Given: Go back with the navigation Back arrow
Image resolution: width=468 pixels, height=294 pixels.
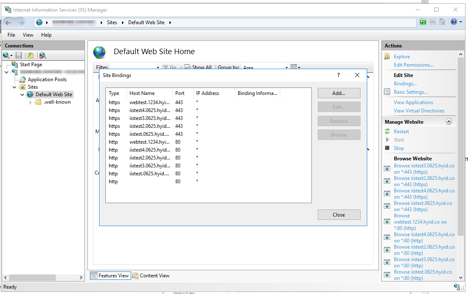Looking at the screenshot, I should 8,22.
